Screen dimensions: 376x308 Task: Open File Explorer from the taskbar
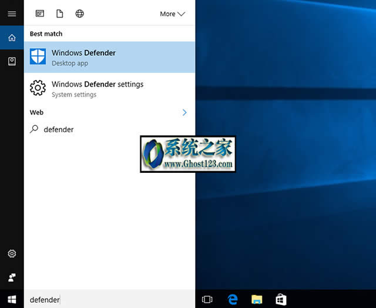tap(256, 299)
